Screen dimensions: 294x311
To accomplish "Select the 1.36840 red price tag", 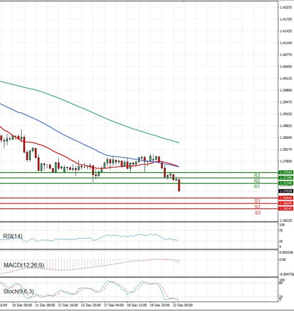I will (x=285, y=198).
